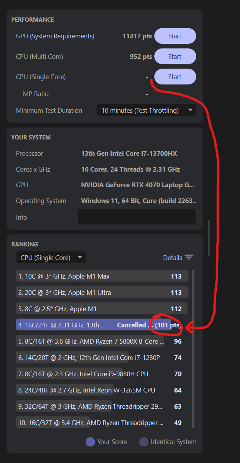Screen dimensions: 240x463
Task: Click the Identical System legend circle
Action: (144, 442)
